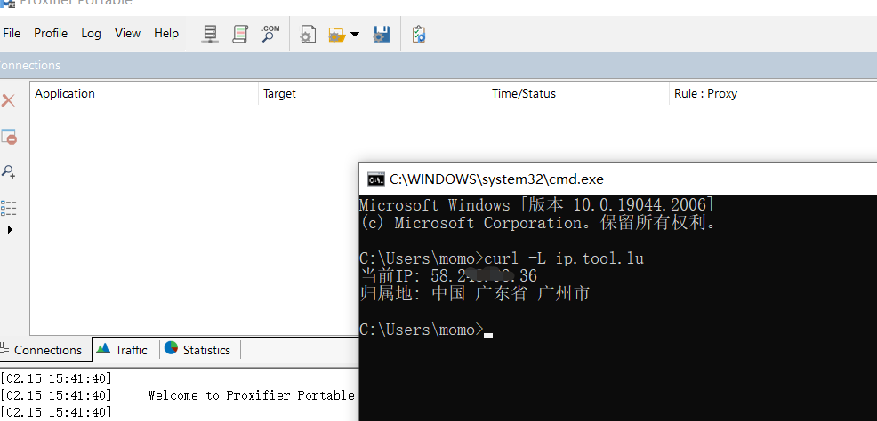Save profile with the floppy disk icon
The height and width of the screenshot is (421, 877).
[382, 35]
